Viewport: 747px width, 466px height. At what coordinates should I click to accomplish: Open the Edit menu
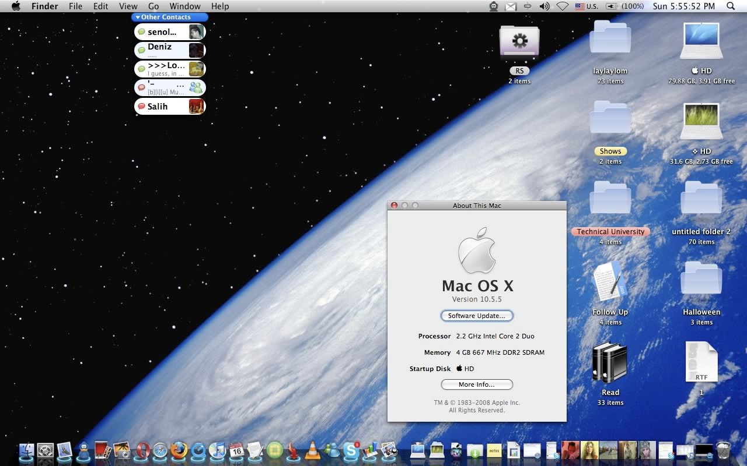(x=101, y=6)
